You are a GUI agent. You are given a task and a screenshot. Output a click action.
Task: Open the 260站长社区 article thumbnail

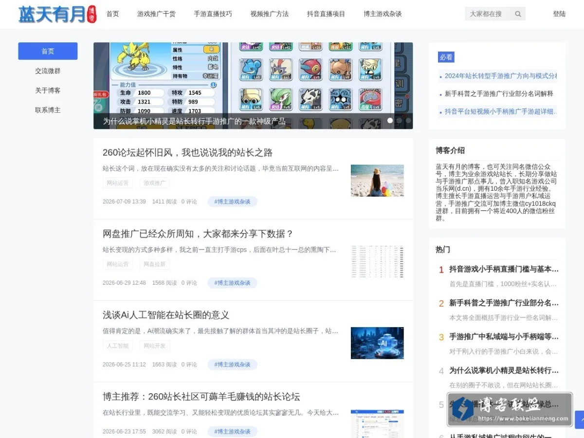377,424
